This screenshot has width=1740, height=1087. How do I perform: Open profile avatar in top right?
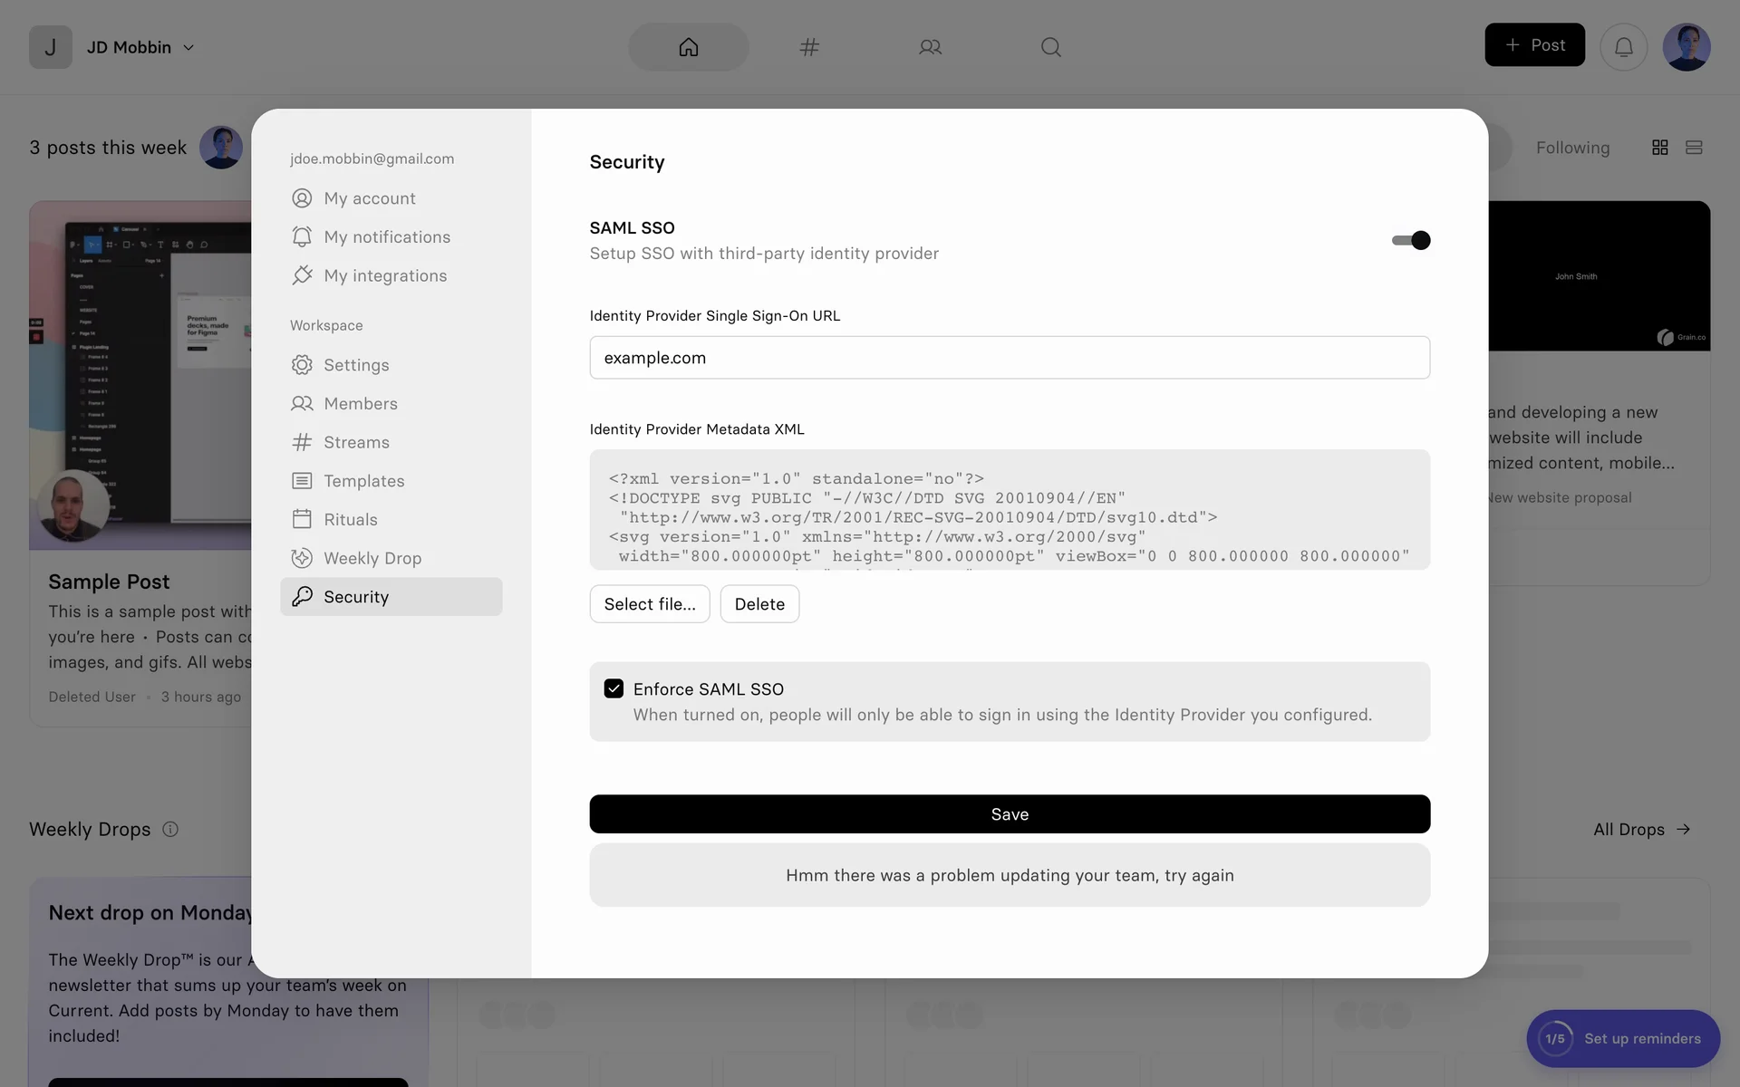1686,47
